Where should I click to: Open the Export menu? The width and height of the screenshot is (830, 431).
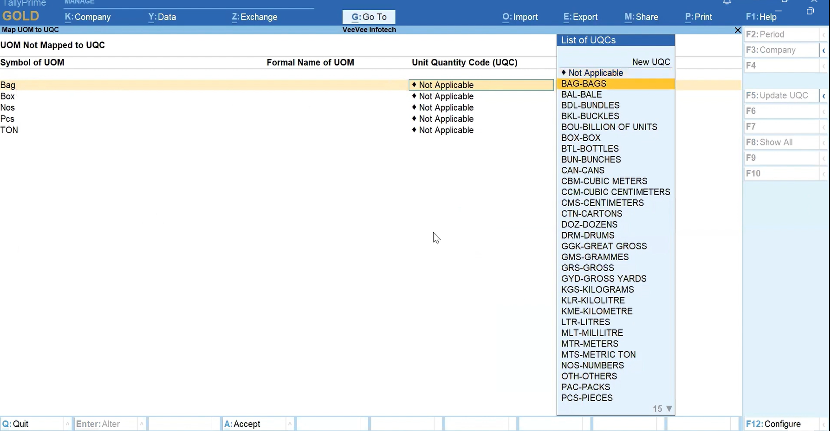[580, 17]
